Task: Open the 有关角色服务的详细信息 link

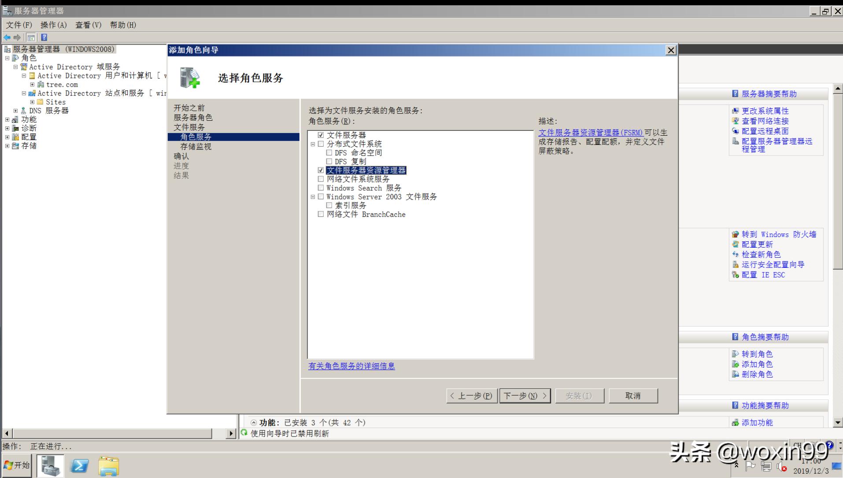Action: [351, 366]
